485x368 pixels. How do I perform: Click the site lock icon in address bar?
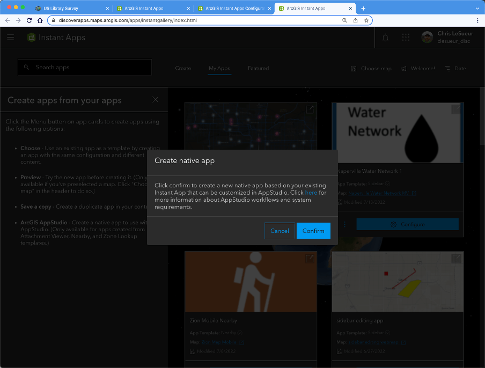[x=53, y=20]
